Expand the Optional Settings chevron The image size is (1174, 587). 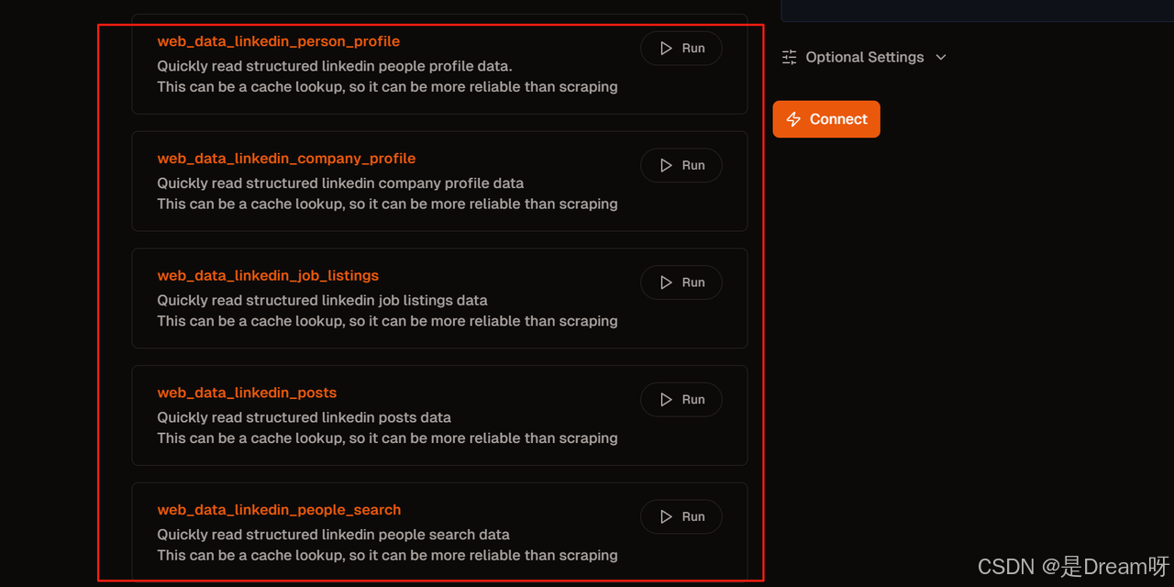[940, 57]
